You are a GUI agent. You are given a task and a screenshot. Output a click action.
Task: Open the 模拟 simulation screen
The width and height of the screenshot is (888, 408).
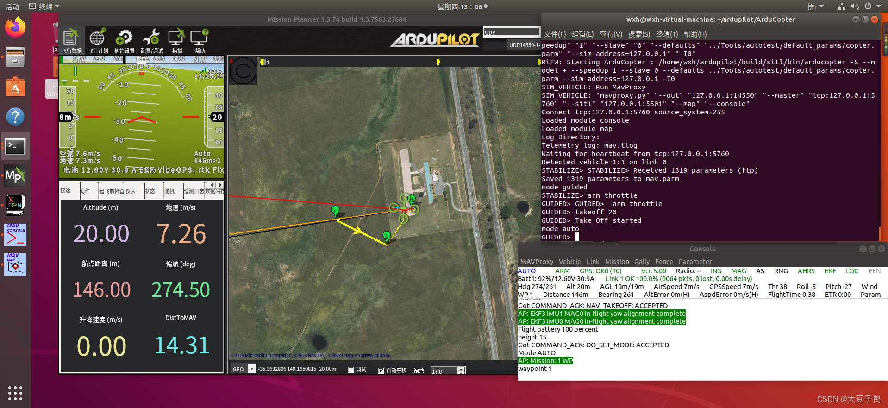point(177,40)
